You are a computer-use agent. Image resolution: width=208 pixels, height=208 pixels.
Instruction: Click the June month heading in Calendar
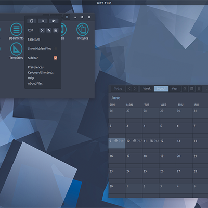tap(115, 98)
